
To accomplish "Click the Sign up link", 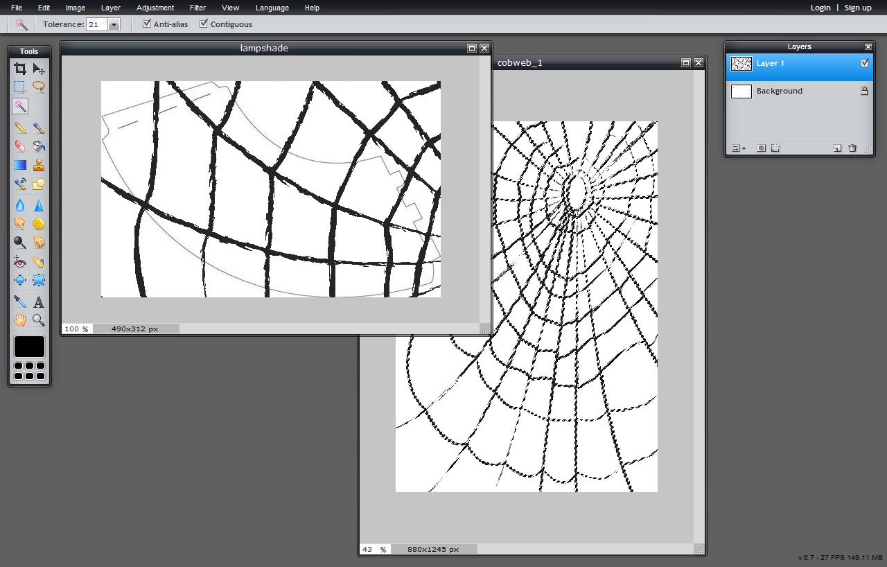I will click(x=858, y=8).
